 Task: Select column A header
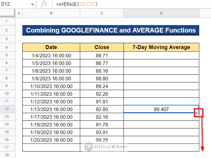pos(19,13)
